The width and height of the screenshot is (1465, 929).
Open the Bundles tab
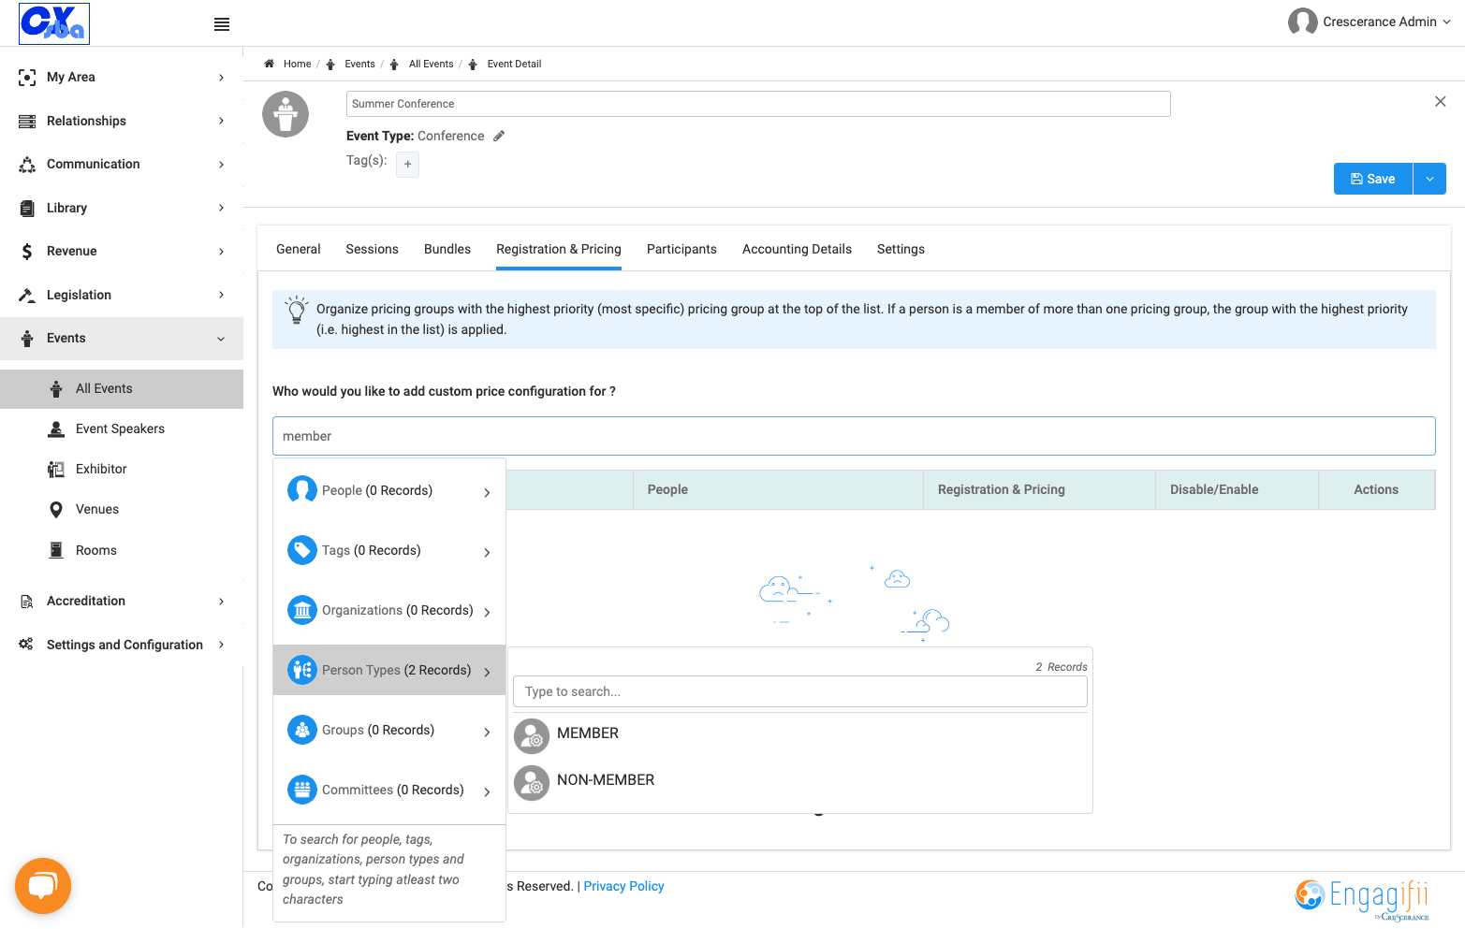(x=447, y=249)
